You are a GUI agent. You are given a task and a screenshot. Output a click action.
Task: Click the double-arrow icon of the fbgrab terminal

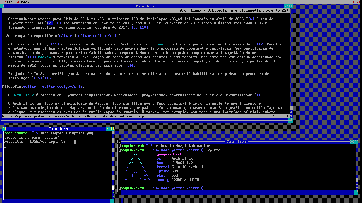[x=112, y=129]
